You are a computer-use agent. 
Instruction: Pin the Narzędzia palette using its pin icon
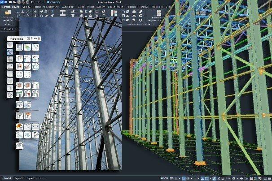click(x=32, y=39)
